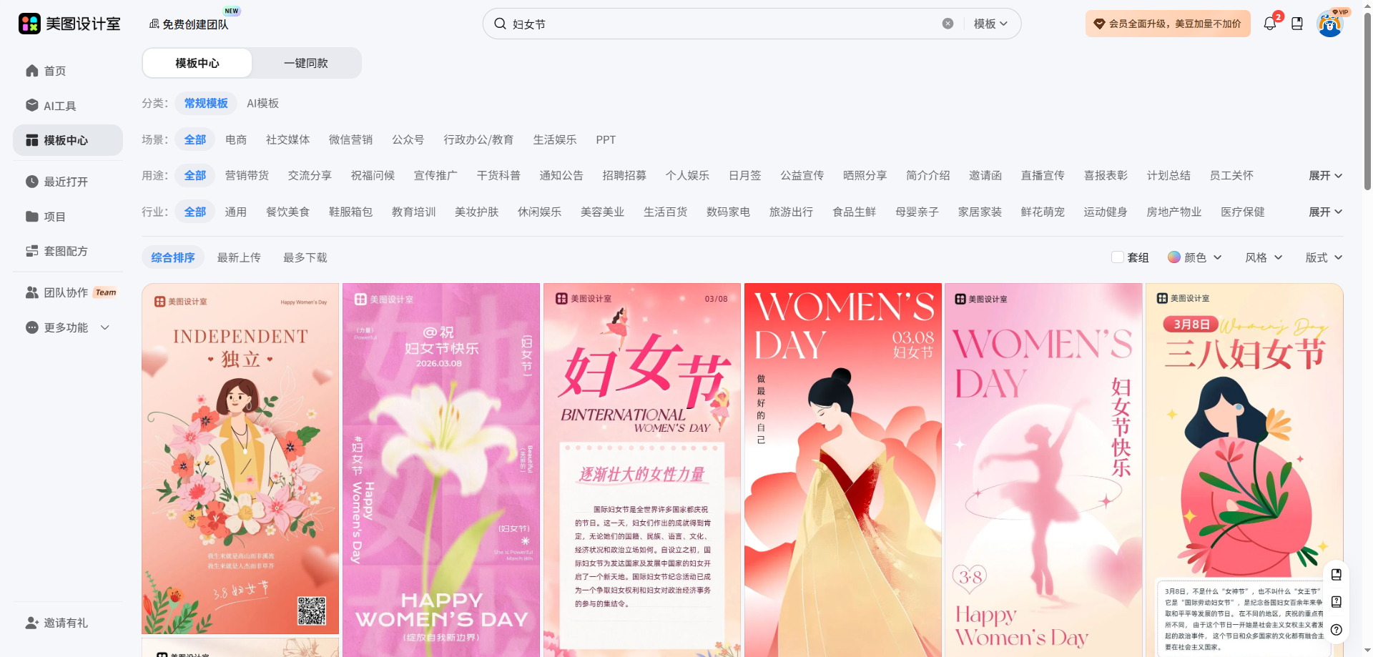Open the bookmark icon beside the bell

pos(1297,24)
